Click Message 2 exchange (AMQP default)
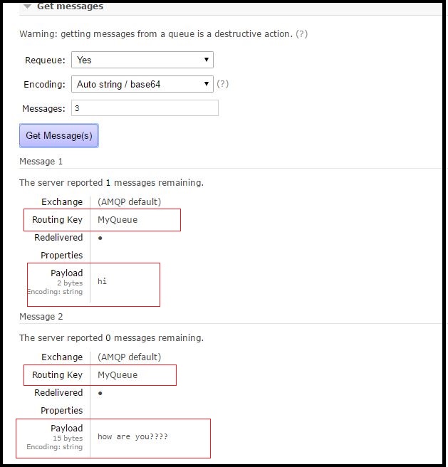This screenshot has height=467, width=448. click(x=129, y=357)
